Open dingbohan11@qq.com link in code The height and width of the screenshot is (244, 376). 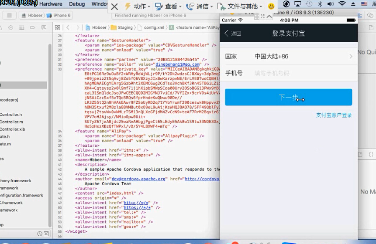(177, 64)
